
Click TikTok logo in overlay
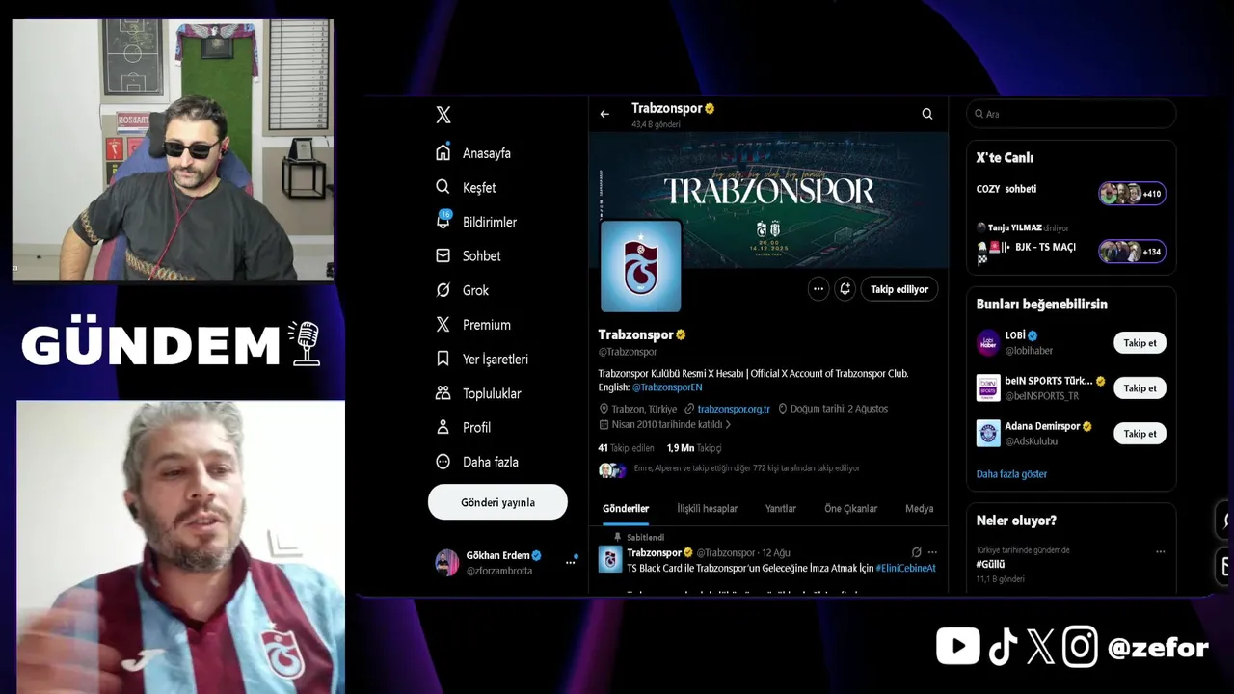[1003, 647]
